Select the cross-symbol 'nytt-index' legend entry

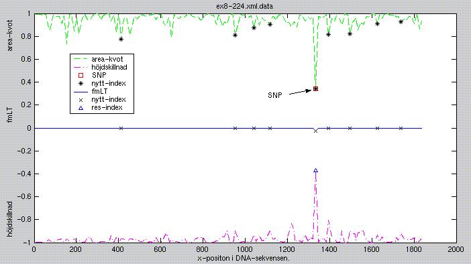tap(109, 100)
